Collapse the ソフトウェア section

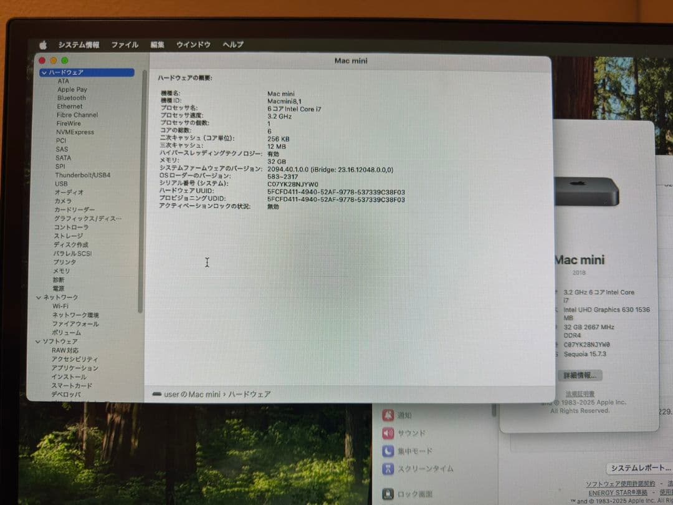tap(39, 342)
